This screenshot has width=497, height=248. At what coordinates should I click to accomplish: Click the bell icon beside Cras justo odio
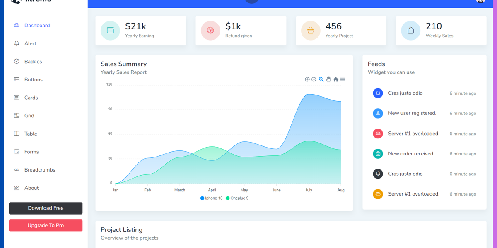coord(378,93)
